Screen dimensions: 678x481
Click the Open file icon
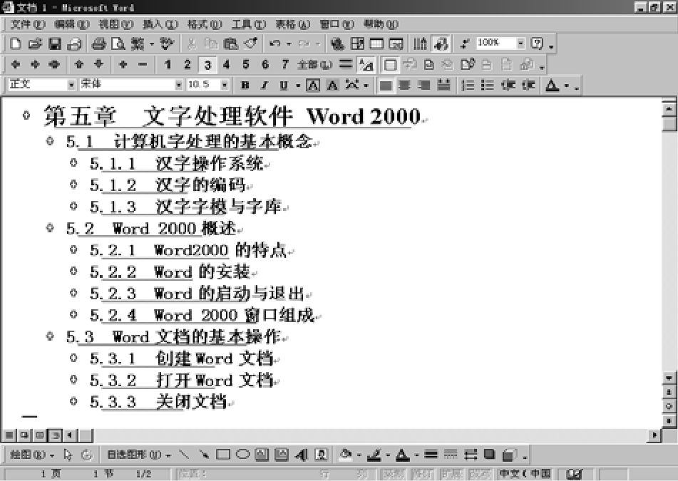click(35, 43)
